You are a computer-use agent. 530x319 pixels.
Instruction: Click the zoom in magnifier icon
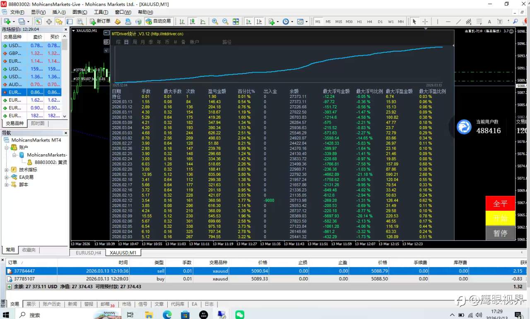pyautogui.click(x=215, y=22)
